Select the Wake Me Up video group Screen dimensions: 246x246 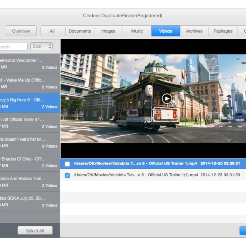tap(30, 83)
